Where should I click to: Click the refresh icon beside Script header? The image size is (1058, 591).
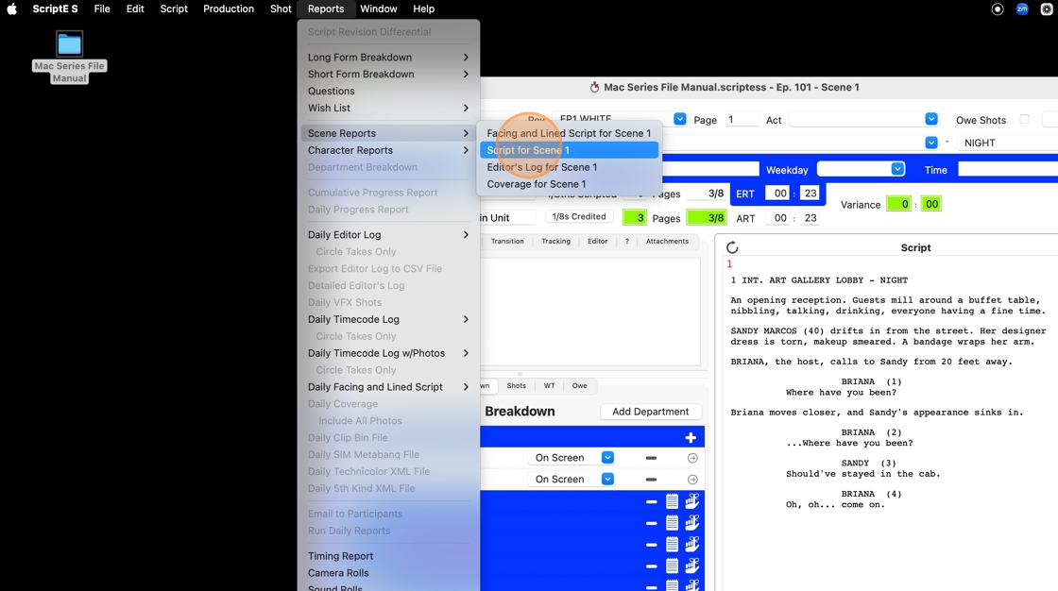point(732,247)
